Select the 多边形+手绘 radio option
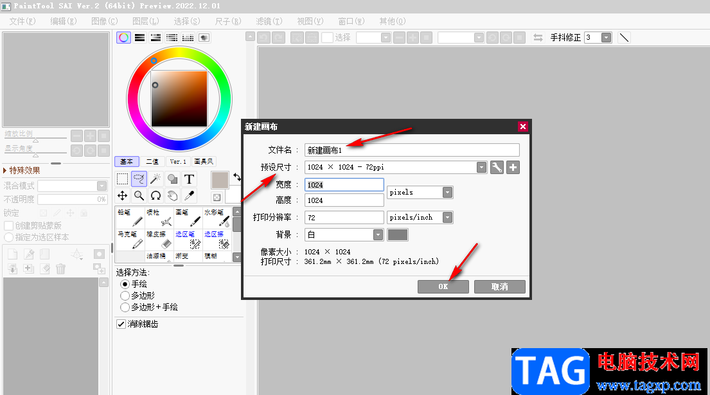The height and width of the screenshot is (395, 710). pyautogui.click(x=125, y=307)
